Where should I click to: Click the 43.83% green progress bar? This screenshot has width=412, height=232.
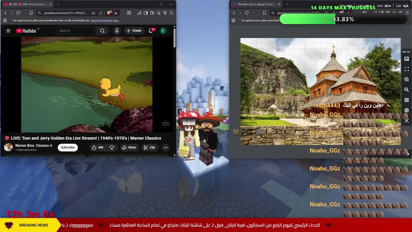pyautogui.click(x=343, y=19)
